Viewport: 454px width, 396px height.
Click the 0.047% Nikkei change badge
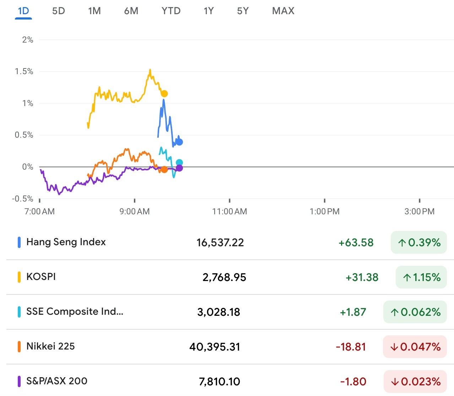(415, 347)
